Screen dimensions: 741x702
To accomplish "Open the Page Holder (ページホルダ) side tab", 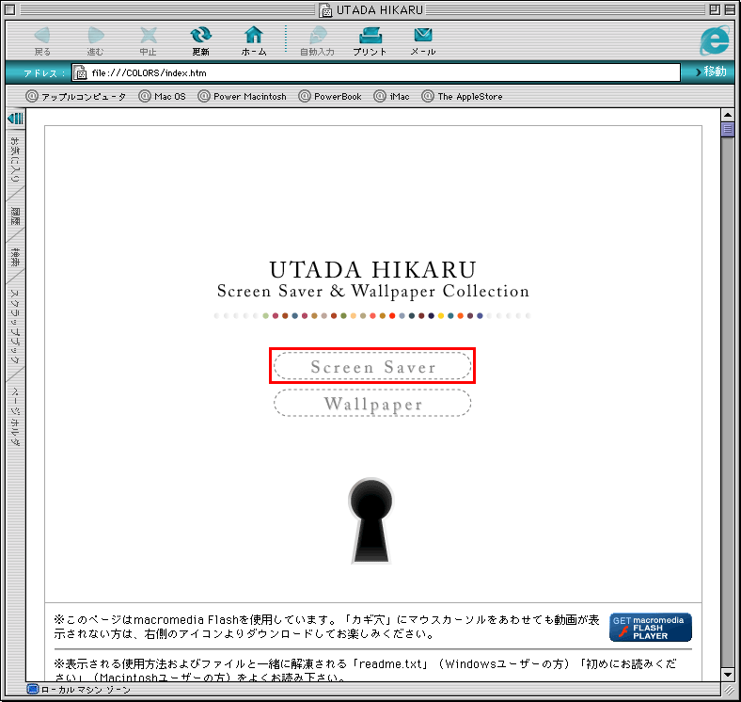I will tap(16, 416).
